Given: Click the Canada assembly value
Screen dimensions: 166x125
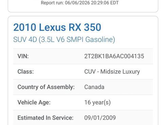Looking at the screenshot, I should point(94,87).
